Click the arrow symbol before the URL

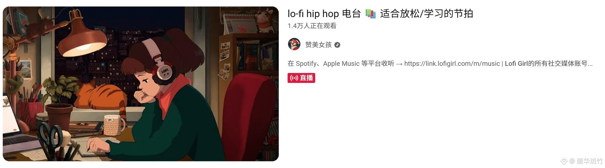[x=399, y=64]
